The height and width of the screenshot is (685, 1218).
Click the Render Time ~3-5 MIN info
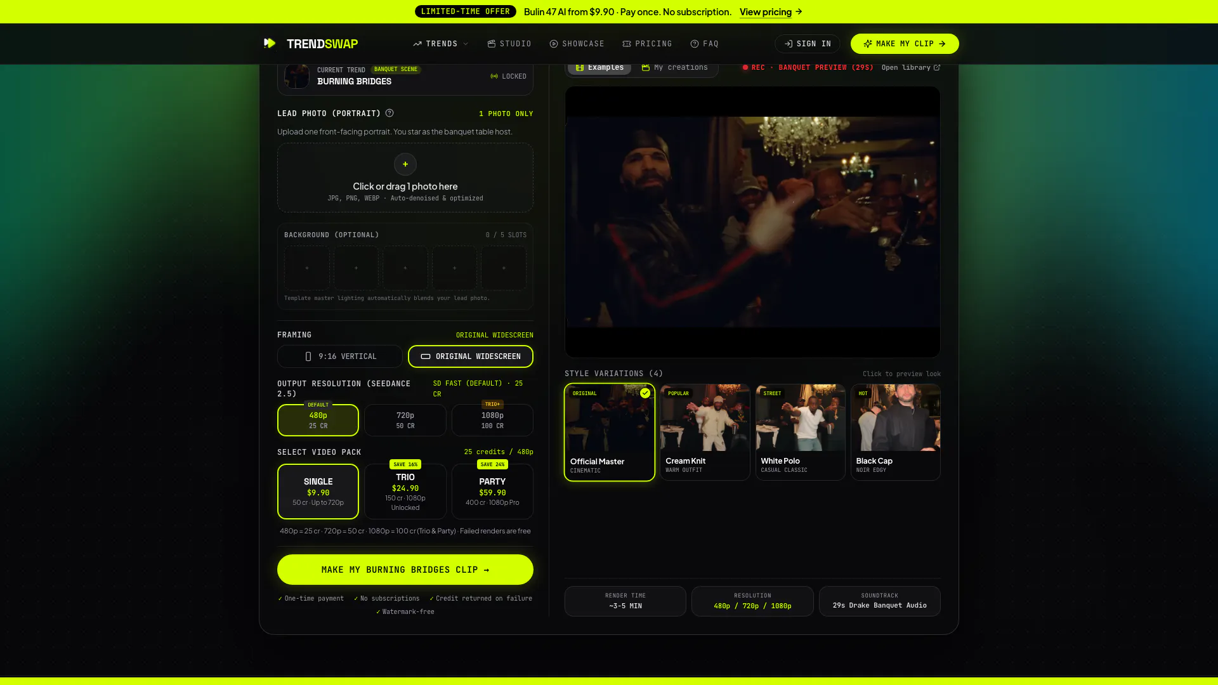point(625,601)
